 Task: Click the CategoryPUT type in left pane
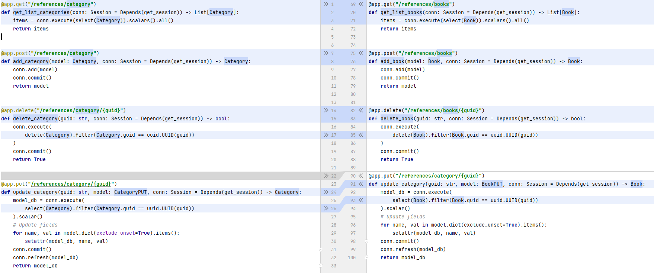(x=131, y=192)
